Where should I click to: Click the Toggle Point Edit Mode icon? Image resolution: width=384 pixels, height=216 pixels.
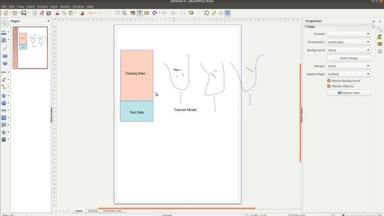(206, 13)
